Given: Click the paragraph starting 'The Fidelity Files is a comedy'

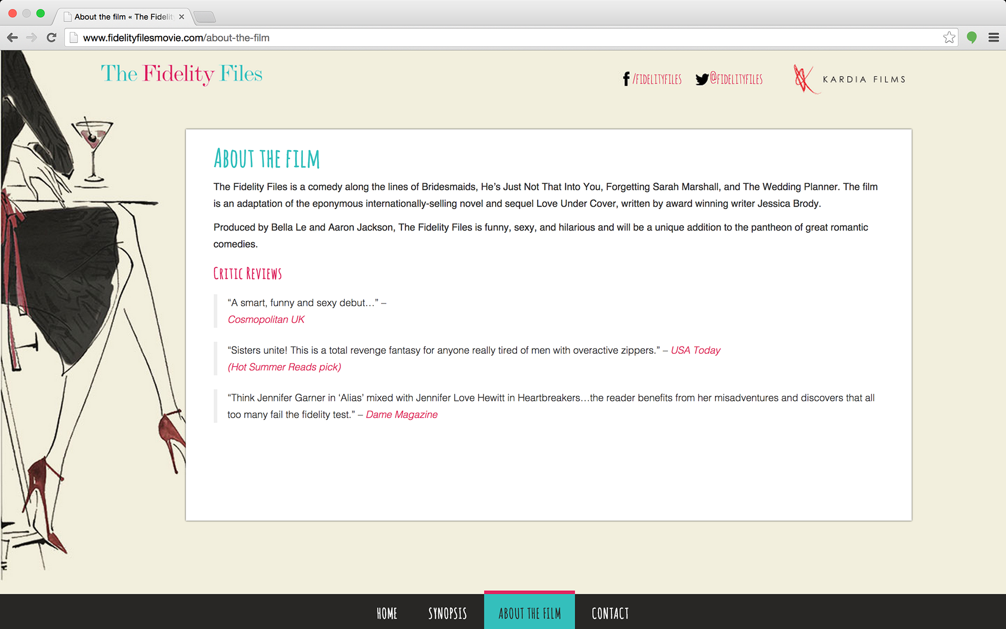Looking at the screenshot, I should (x=545, y=195).
